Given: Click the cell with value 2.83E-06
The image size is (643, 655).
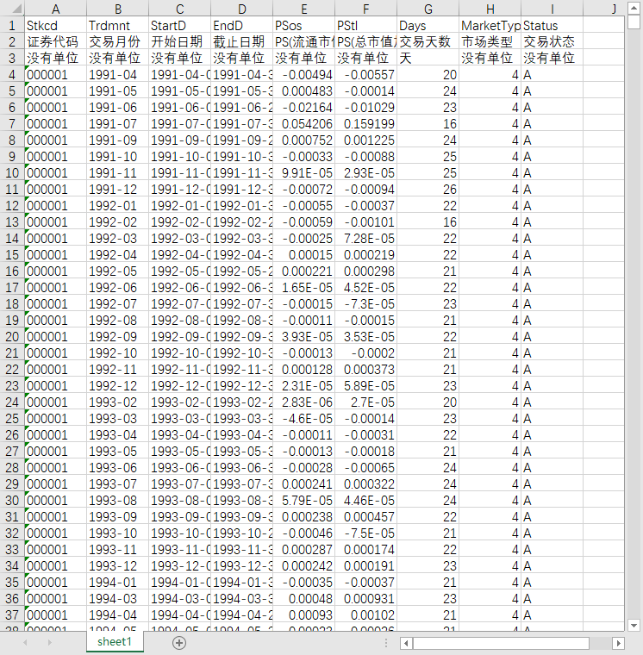Looking at the screenshot, I should point(303,402).
